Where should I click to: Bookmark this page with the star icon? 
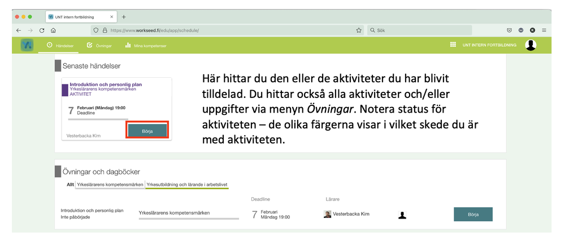(x=359, y=30)
